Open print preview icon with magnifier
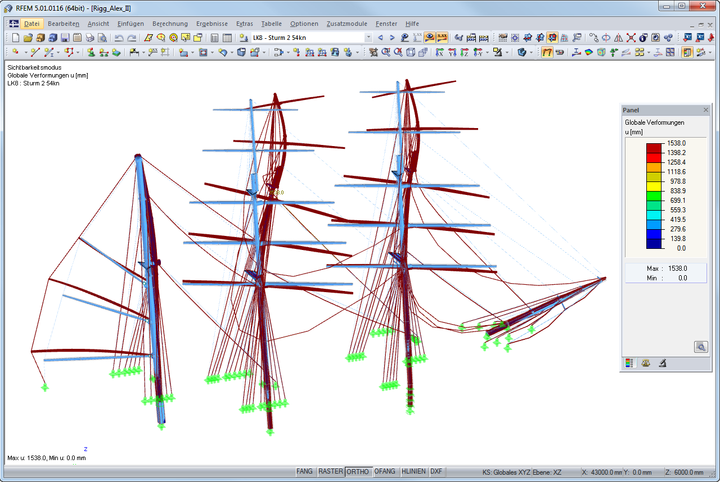 [102, 38]
